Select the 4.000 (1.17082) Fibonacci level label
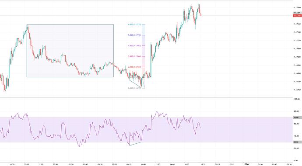The width and height of the screenshot is (302, 166). click(134, 46)
